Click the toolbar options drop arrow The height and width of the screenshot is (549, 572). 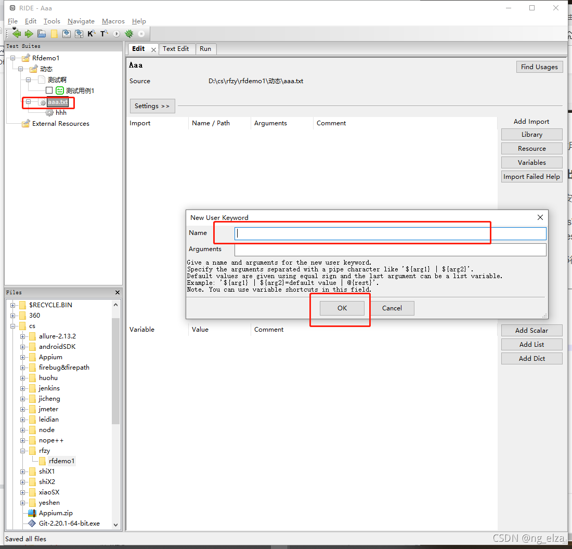(14, 28)
